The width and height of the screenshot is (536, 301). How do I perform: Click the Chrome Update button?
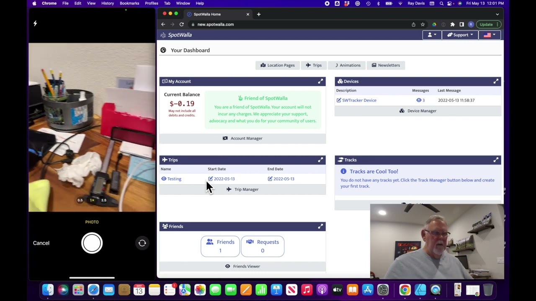coord(488,24)
